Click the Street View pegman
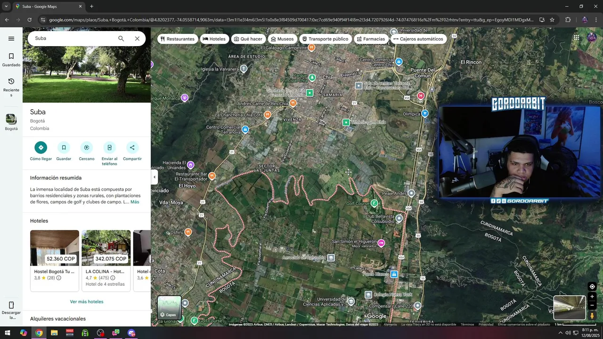The image size is (603, 339). point(592,315)
